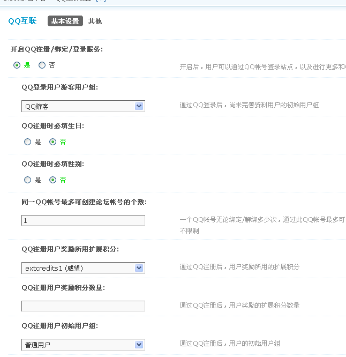
Task: Focus the forum account count field containing 1
Action: click(83, 220)
